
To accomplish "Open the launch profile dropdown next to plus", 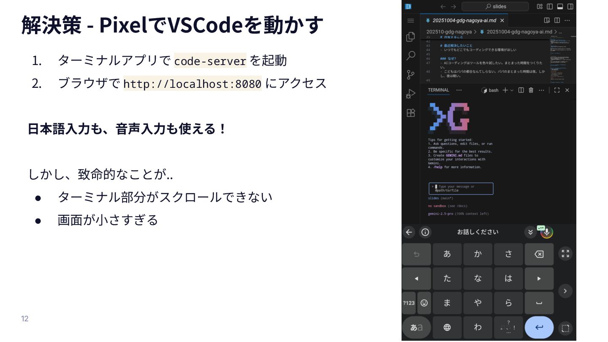I will coord(512,90).
